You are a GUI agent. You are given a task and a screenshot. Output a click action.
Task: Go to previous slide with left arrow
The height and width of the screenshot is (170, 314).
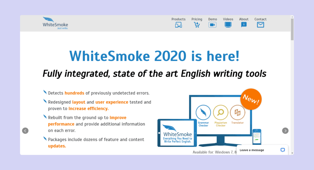[25, 131]
